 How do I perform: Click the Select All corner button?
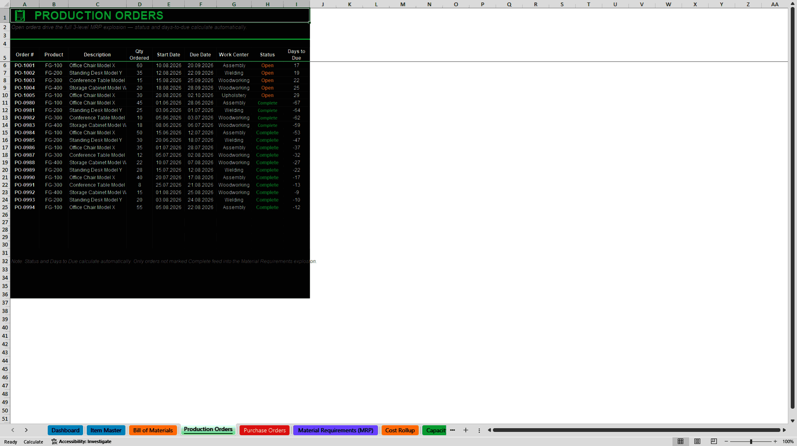[5, 4]
